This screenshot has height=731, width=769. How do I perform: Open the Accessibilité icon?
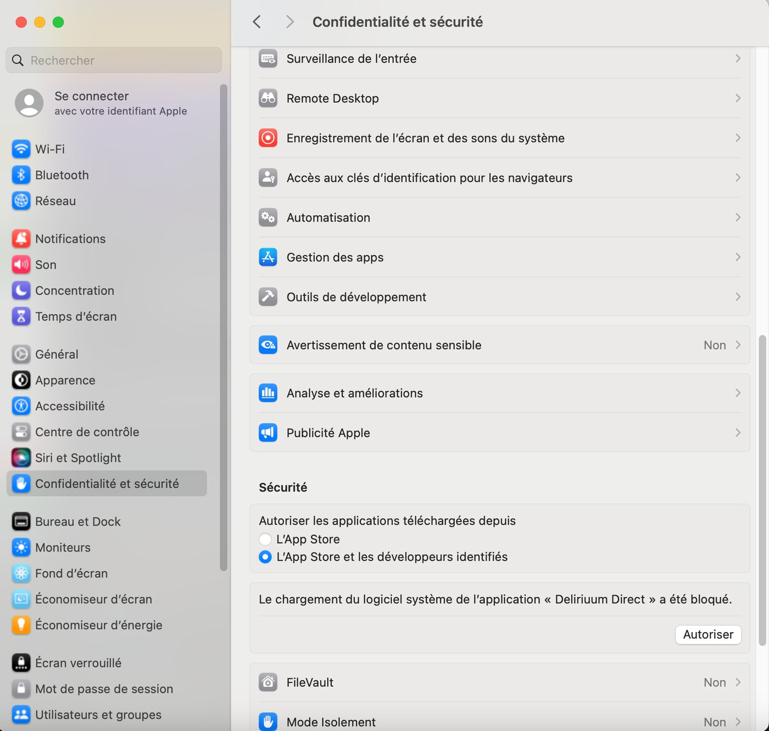[x=21, y=405]
